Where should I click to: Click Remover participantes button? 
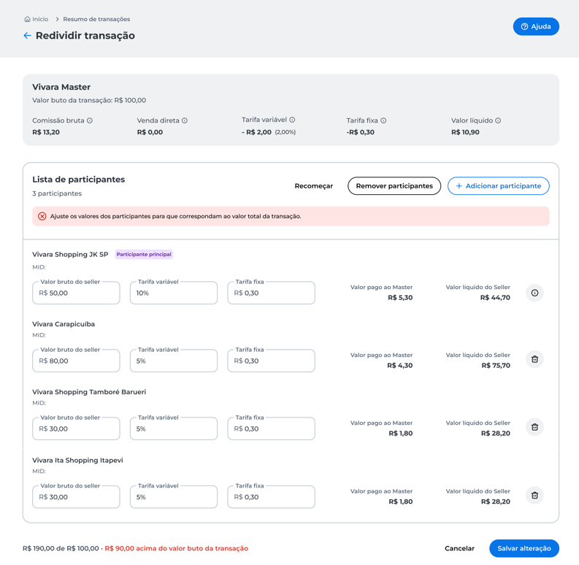pos(394,185)
